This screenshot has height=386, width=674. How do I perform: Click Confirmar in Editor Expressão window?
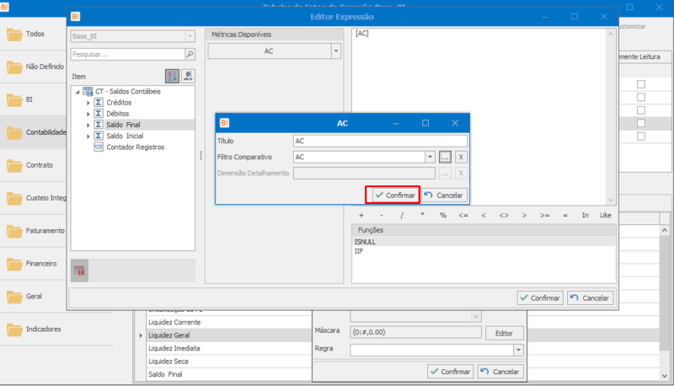coord(540,298)
